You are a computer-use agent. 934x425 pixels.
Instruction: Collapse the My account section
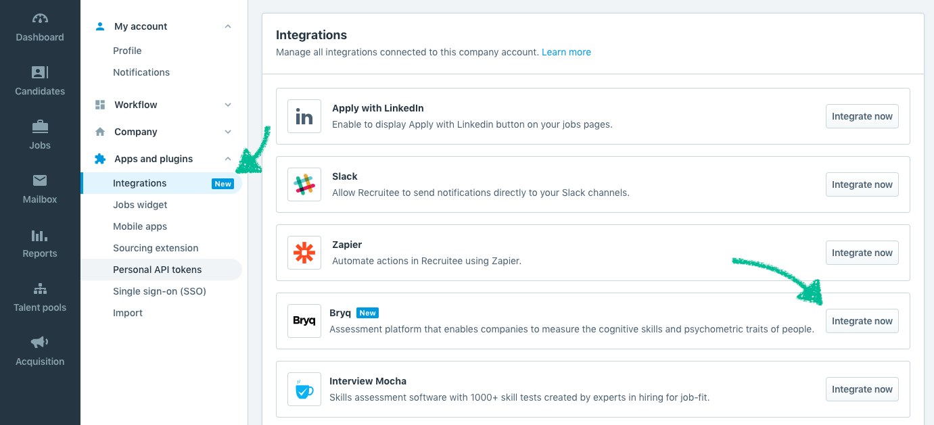tap(228, 26)
